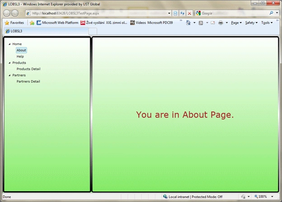Open Partners Detail tree item

tap(28, 81)
